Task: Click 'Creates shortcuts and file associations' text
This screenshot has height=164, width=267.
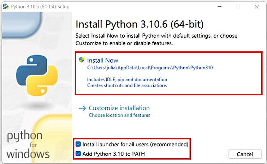Action: click(x=127, y=86)
